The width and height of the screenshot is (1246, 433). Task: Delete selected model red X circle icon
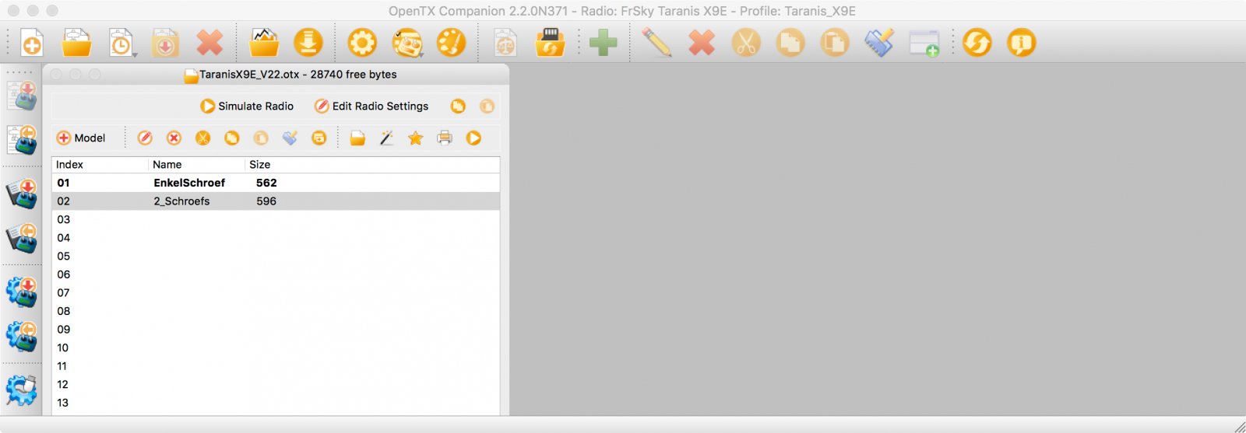(174, 138)
